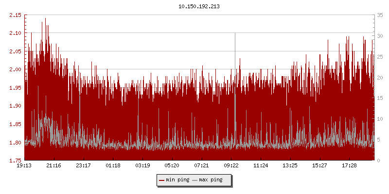Image resolution: width=389 pixels, height=194 pixels.
Task: Pick the 01:18 time axis label
Action: point(113,166)
